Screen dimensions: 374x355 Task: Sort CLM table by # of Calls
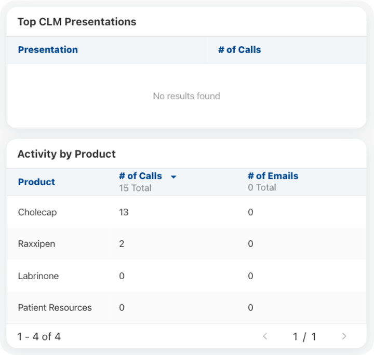tap(239, 50)
